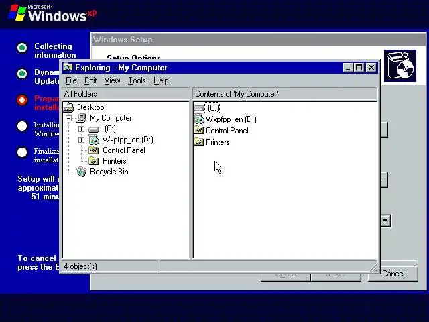Click the 'My Computer' tree label
The width and height of the screenshot is (429, 322).
(x=111, y=118)
